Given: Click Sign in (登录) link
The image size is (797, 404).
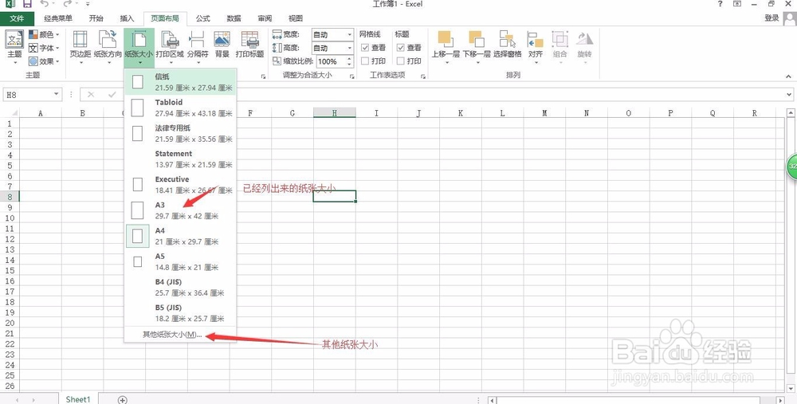Looking at the screenshot, I should point(771,18).
